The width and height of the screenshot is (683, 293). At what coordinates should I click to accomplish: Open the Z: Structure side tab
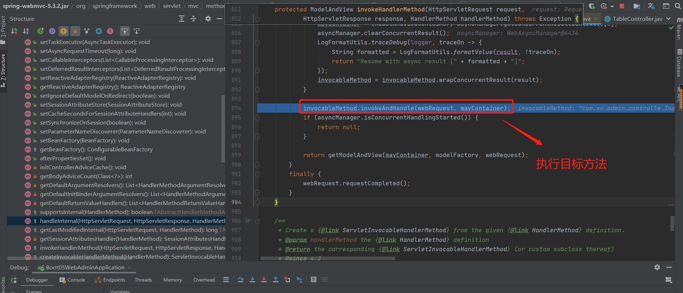pyautogui.click(x=3, y=70)
